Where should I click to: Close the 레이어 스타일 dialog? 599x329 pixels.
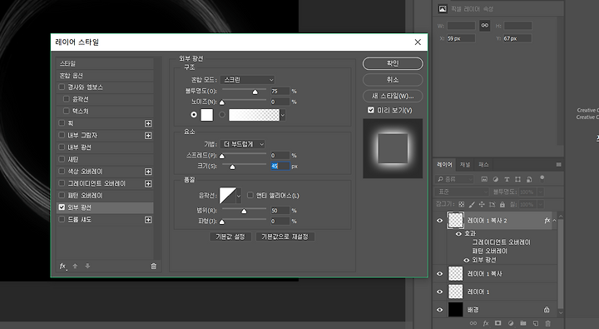[x=418, y=42]
